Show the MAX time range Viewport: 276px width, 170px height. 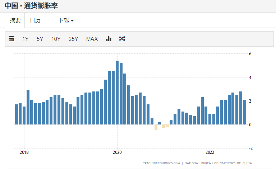pos(92,39)
